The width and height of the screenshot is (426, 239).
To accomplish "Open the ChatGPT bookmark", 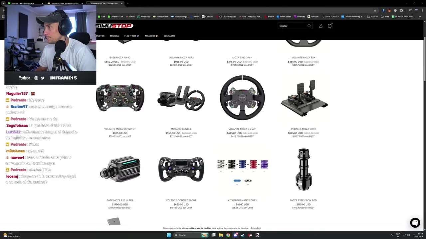I will (x=207, y=16).
